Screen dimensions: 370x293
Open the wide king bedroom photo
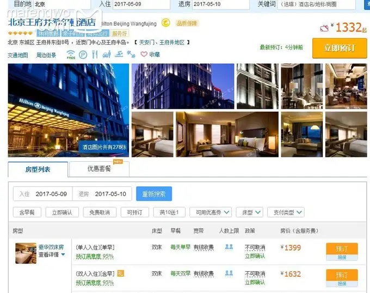point(227,135)
